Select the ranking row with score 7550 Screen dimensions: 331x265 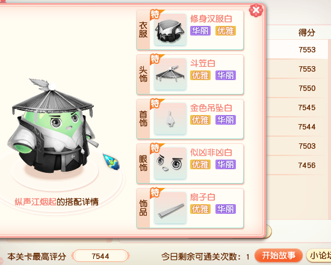click(x=298, y=88)
